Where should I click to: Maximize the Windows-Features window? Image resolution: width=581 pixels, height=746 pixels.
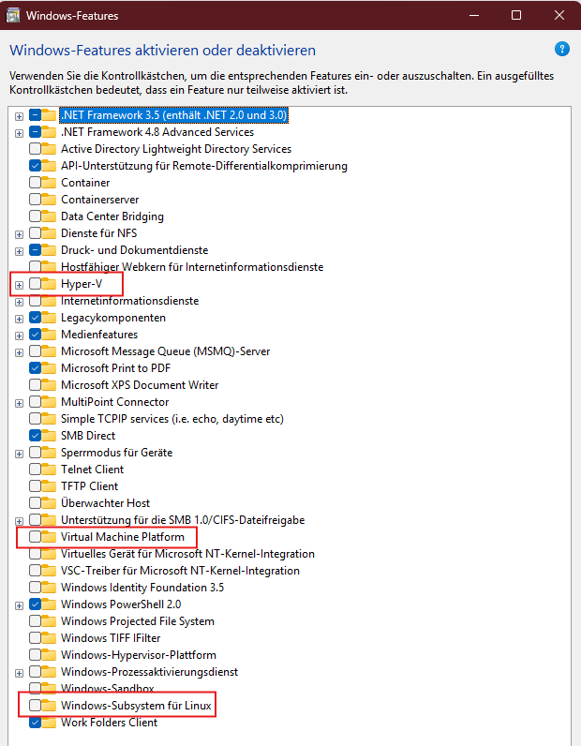[516, 15]
